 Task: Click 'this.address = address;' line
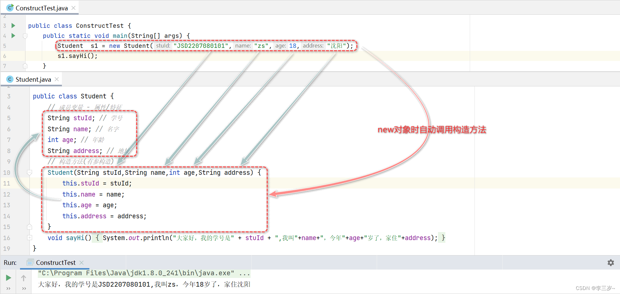click(104, 216)
